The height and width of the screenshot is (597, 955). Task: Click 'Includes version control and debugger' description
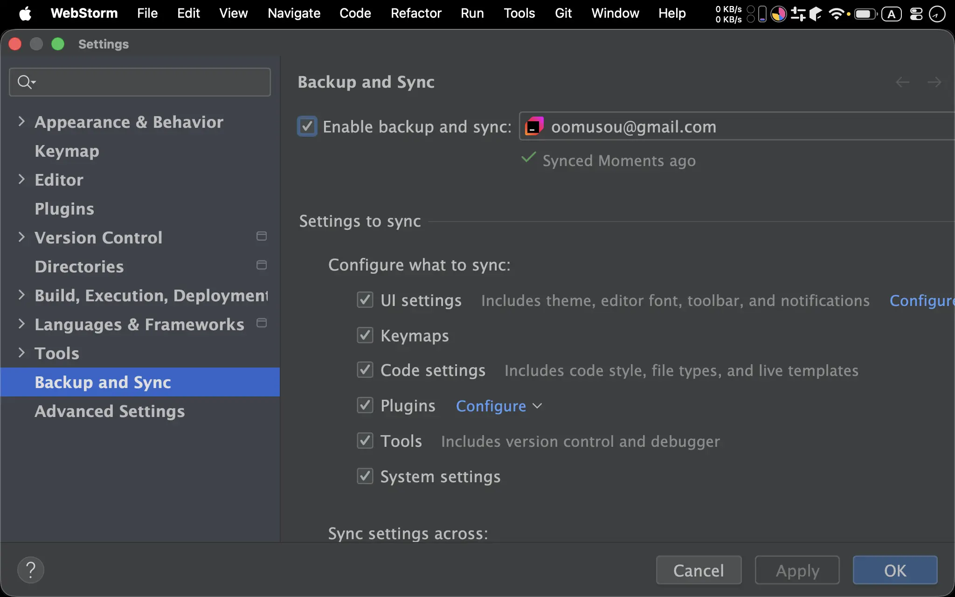tap(581, 441)
